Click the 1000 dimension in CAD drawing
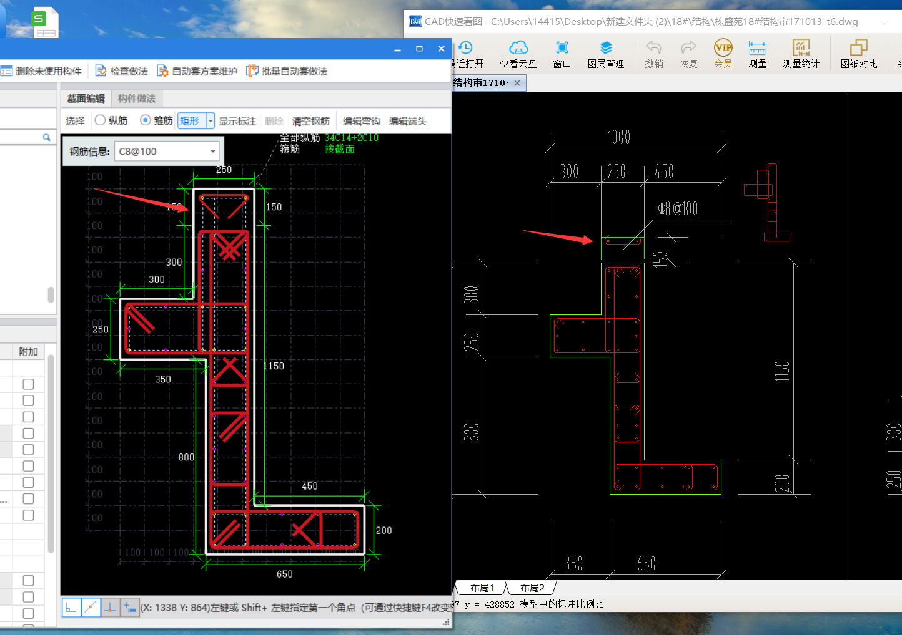 click(619, 137)
